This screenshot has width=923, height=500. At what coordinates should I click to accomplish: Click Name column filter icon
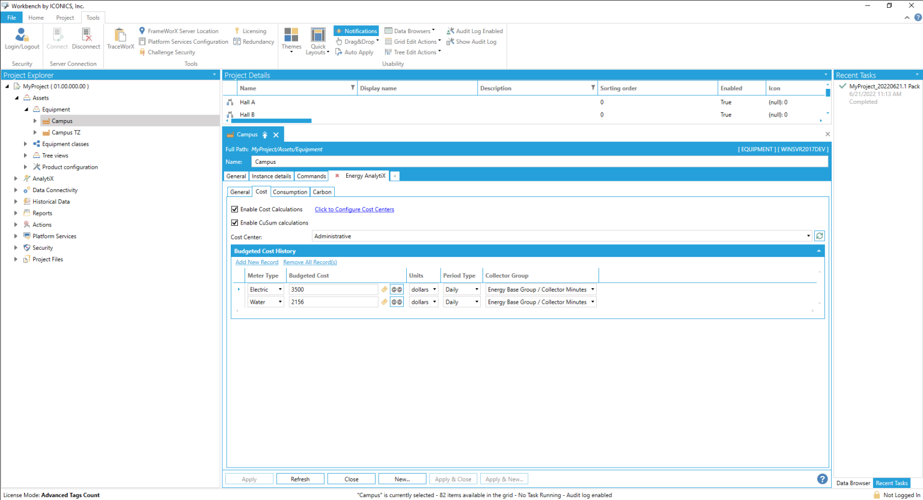click(353, 88)
